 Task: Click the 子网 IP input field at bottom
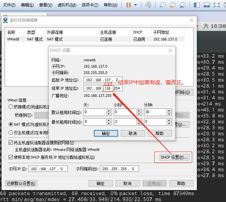tap(48, 169)
